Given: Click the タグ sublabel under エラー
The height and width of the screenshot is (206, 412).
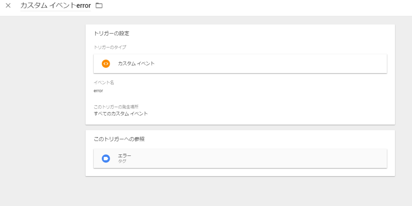Looking at the screenshot, I should [x=122, y=161].
